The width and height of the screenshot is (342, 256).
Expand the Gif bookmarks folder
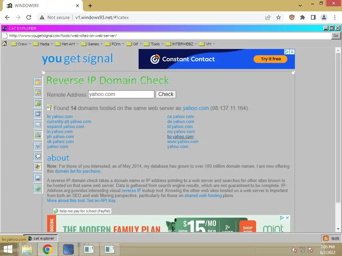click(134, 44)
